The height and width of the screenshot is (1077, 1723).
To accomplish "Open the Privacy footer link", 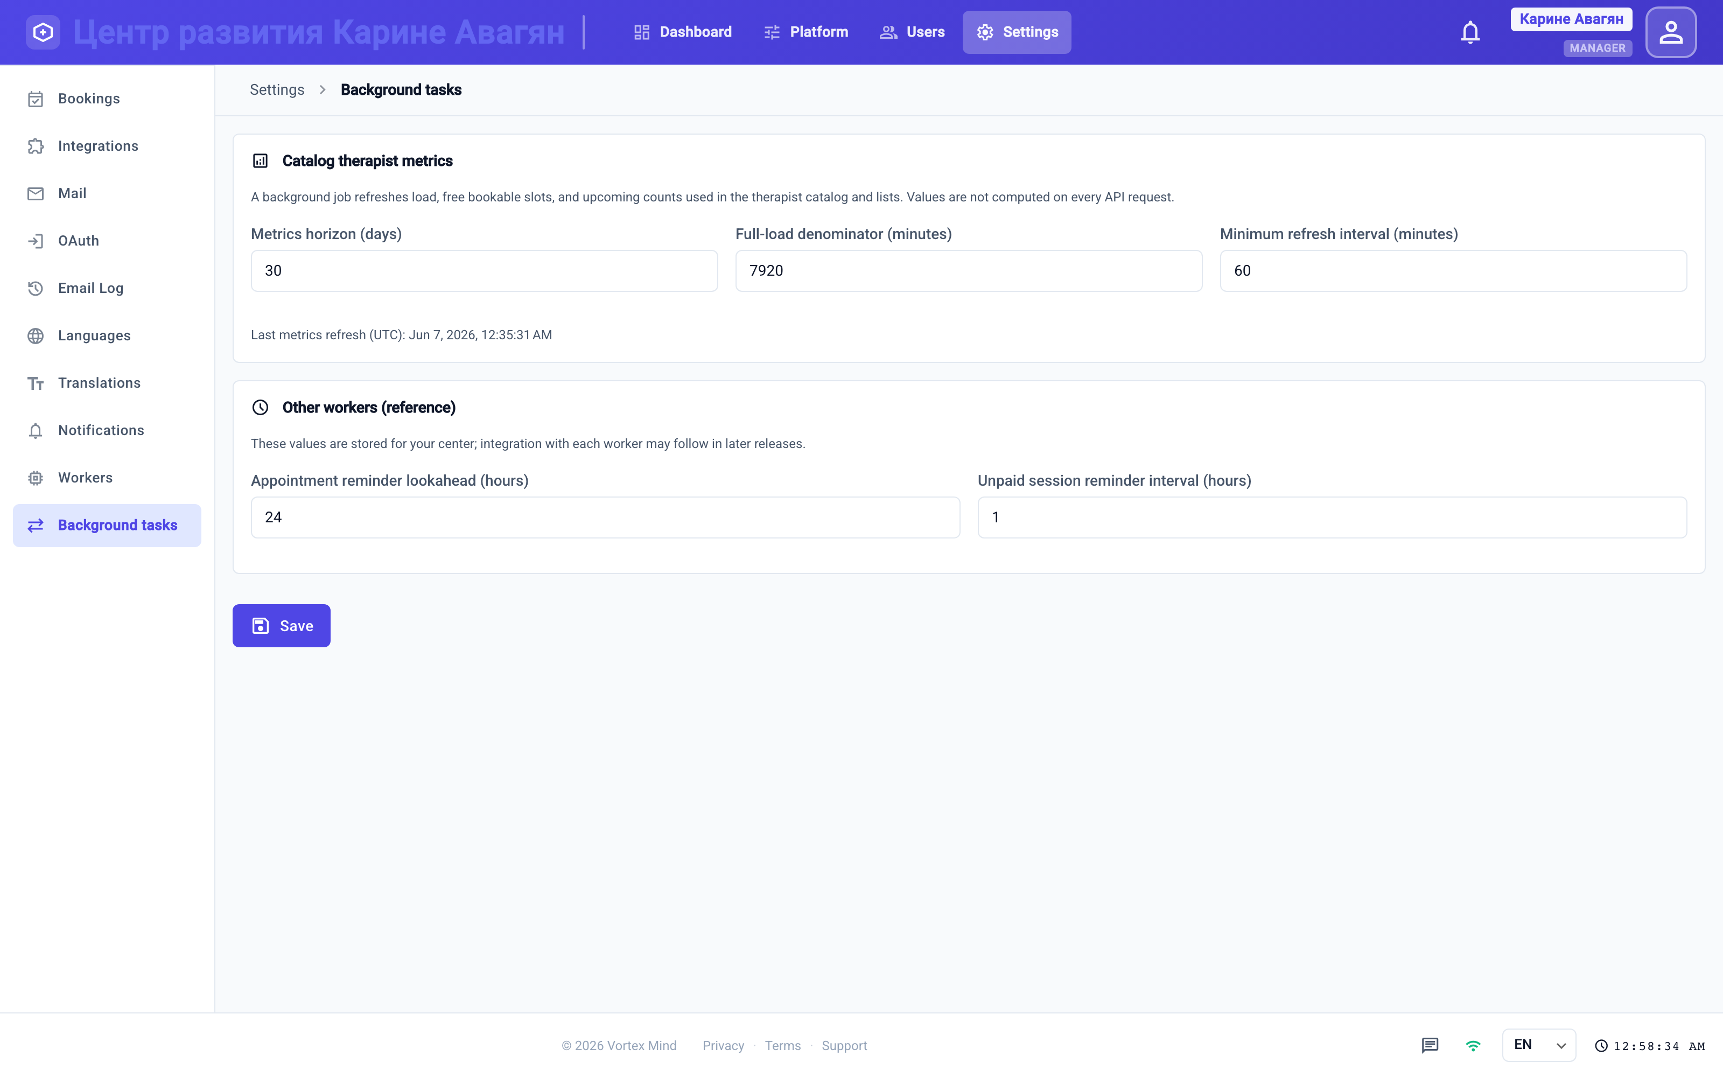I will click(x=723, y=1046).
